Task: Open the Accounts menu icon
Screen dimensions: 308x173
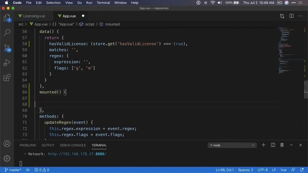Action: pyautogui.click(x=7, y=144)
